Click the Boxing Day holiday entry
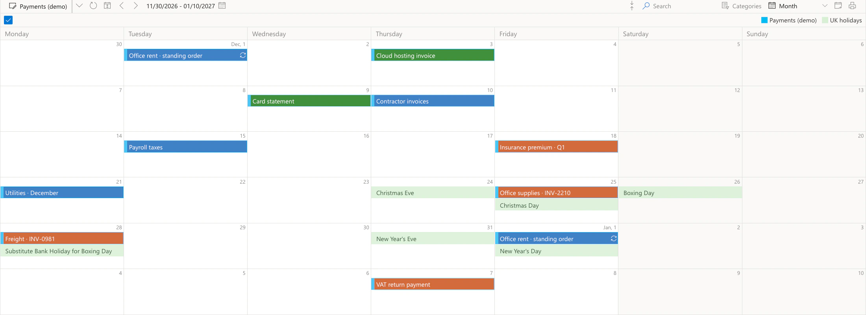This screenshot has width=866, height=315. 680,193
